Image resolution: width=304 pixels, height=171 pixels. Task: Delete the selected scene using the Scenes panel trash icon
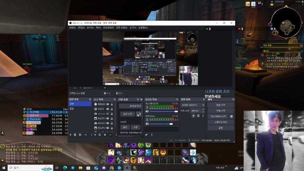[x=75, y=135]
